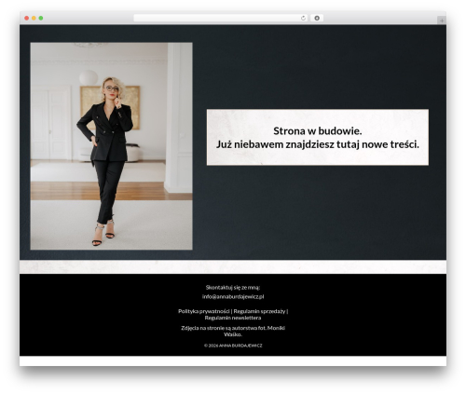Click the 'Skontaktuj się ze mną:' text
The width and height of the screenshot is (466, 394).
point(233,288)
